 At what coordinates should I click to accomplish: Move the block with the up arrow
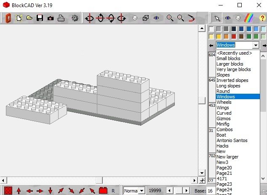19,191
